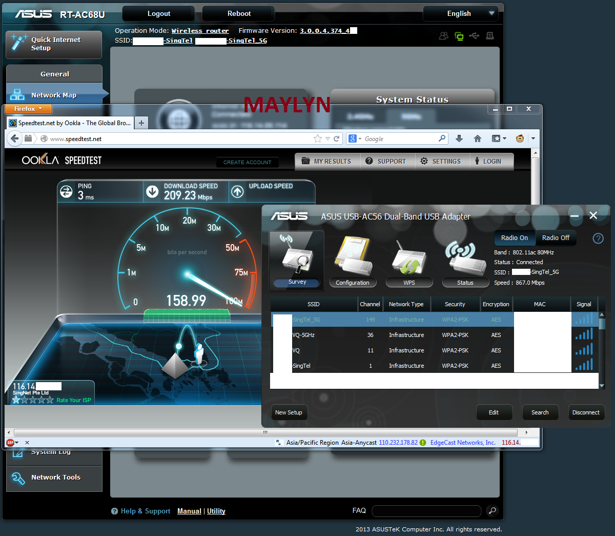Click the router USB status icon
The image size is (615, 536).
(x=474, y=36)
